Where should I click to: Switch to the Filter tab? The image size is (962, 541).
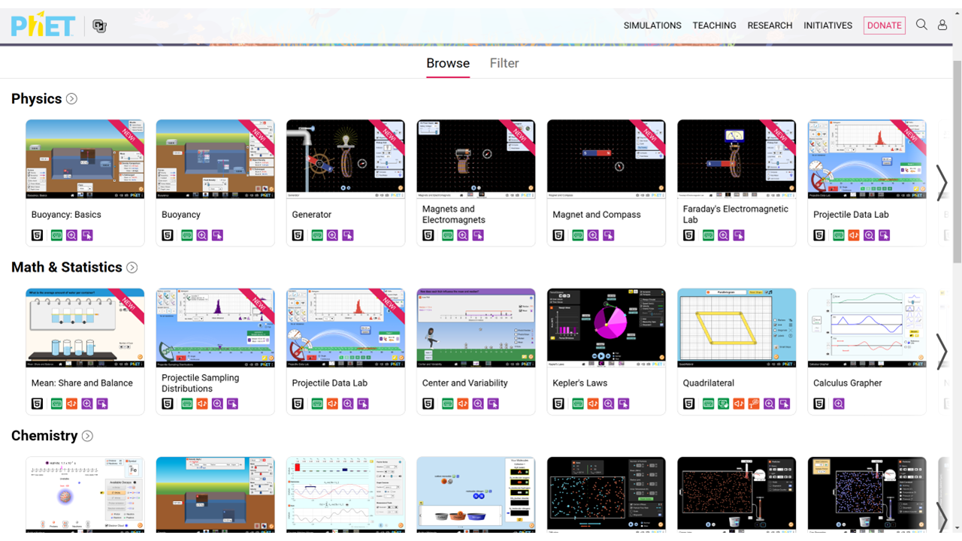tap(504, 63)
